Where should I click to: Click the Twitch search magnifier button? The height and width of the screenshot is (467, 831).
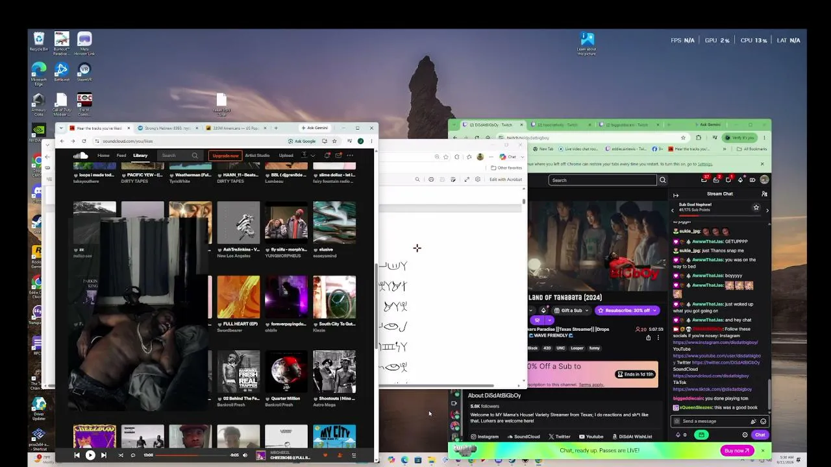coord(662,180)
